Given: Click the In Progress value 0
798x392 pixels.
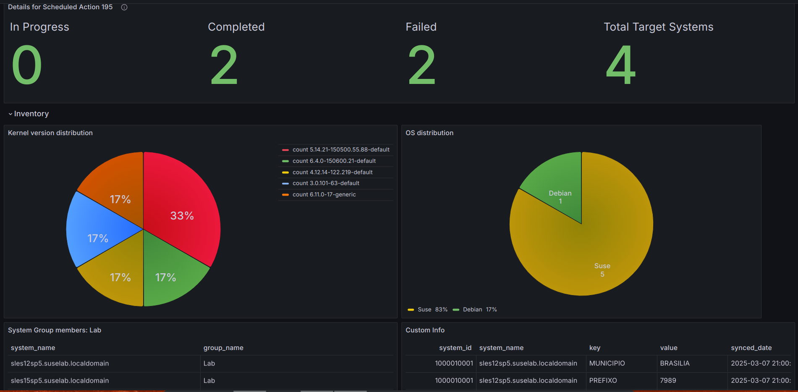Looking at the screenshot, I should click(27, 65).
